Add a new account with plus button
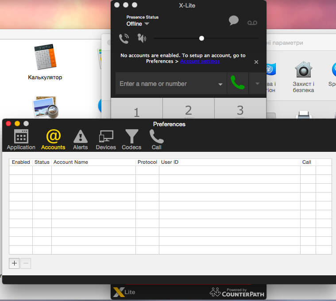 [x=14, y=263]
